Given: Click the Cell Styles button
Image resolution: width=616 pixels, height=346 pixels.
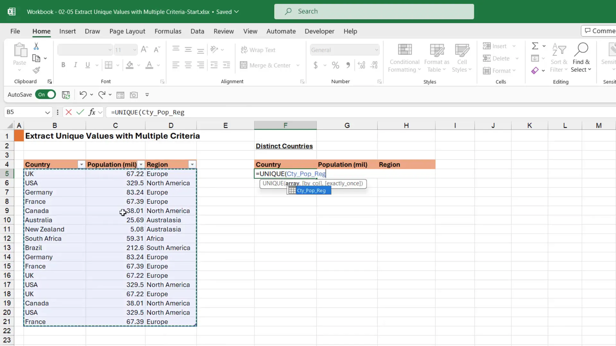Looking at the screenshot, I should [462, 58].
